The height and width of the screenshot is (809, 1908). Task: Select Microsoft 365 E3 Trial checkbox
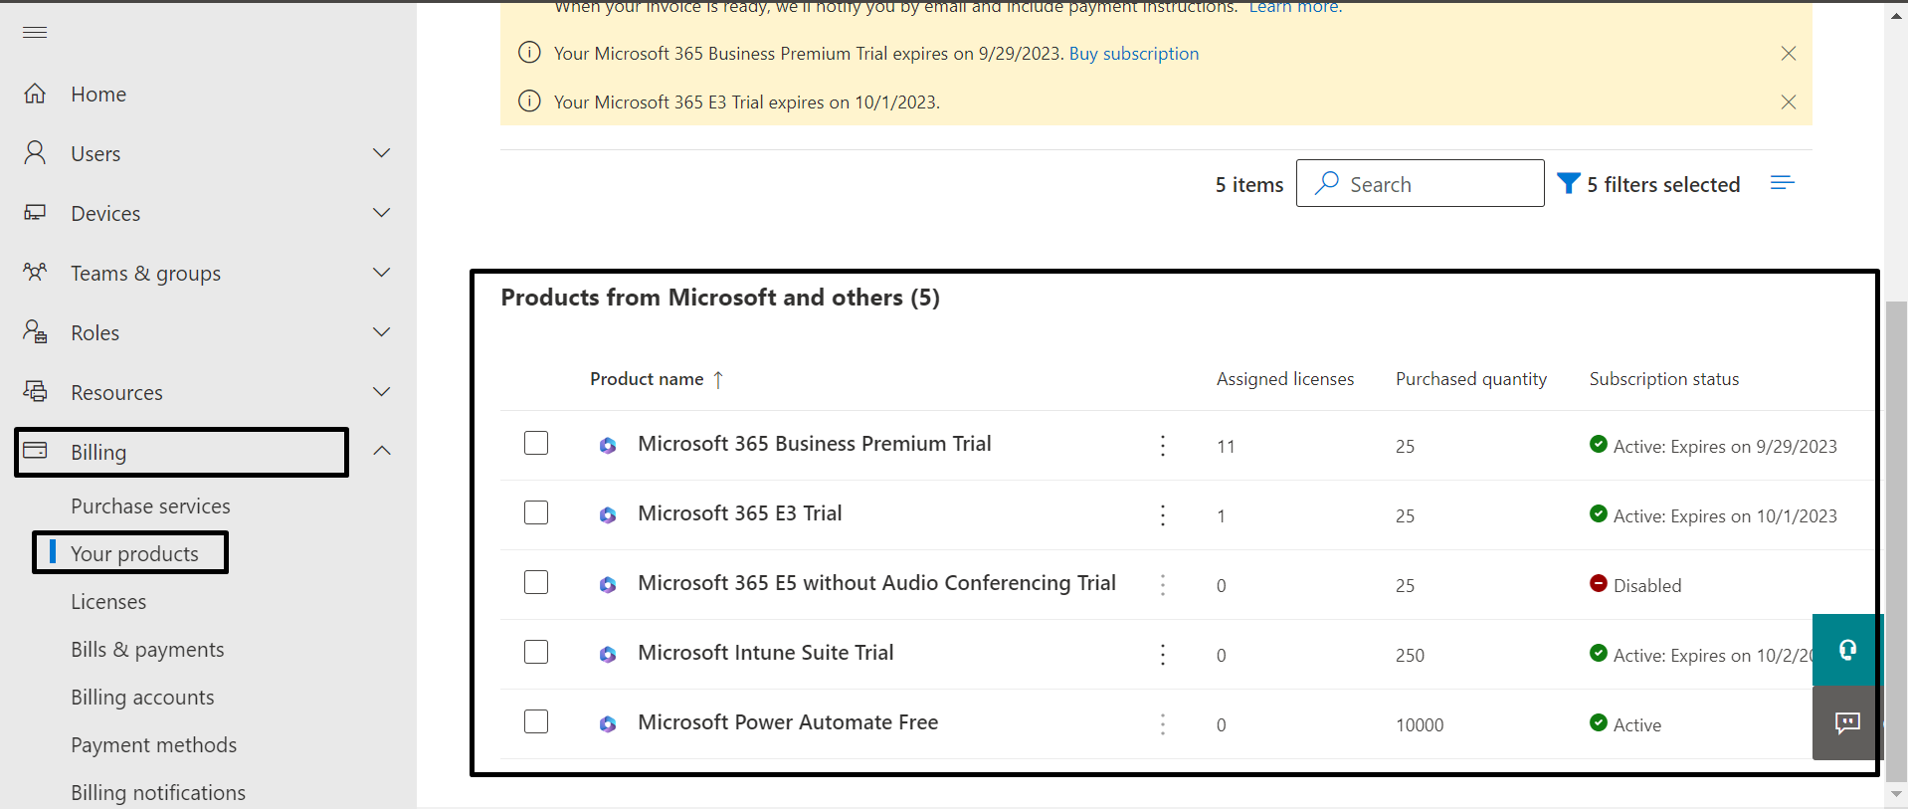click(x=536, y=512)
